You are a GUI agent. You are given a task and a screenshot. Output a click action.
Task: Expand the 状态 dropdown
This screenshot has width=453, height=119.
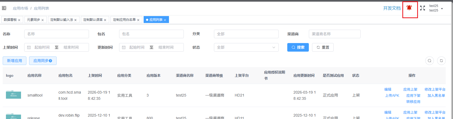246,47
